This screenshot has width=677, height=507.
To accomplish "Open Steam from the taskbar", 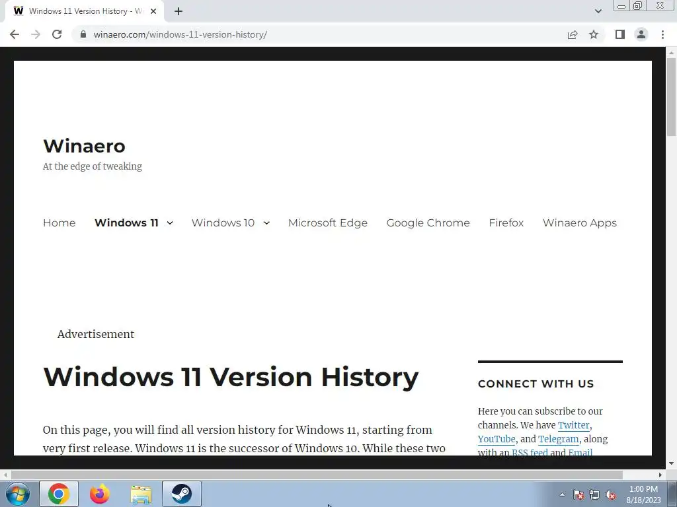I will (x=182, y=494).
